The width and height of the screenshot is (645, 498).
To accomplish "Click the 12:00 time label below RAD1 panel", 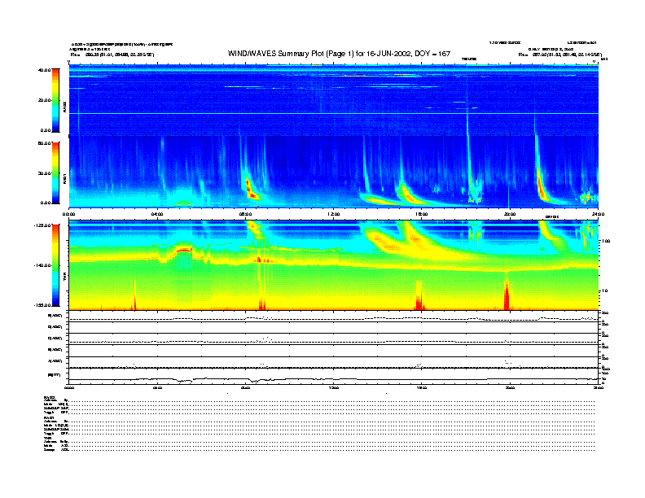I will 334,214.
